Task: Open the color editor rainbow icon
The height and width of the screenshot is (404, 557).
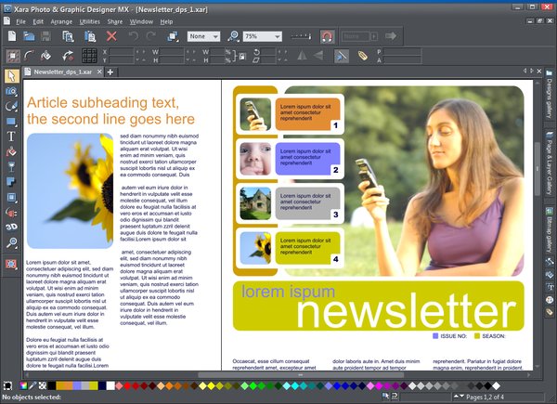Action: click(24, 385)
